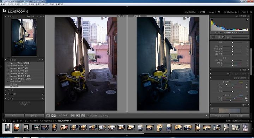Image resolution: width=254 pixels, height=138 pixels.
Task: Click the Reset button
Action: pyautogui.click(x=240, y=116)
